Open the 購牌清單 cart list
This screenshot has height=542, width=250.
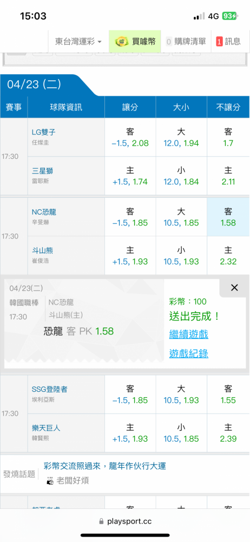tap(186, 42)
